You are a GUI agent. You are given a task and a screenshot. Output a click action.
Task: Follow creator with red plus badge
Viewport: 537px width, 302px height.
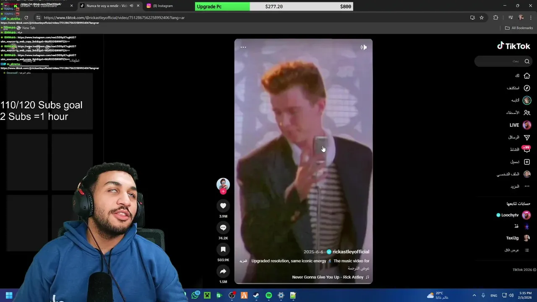coord(223,191)
